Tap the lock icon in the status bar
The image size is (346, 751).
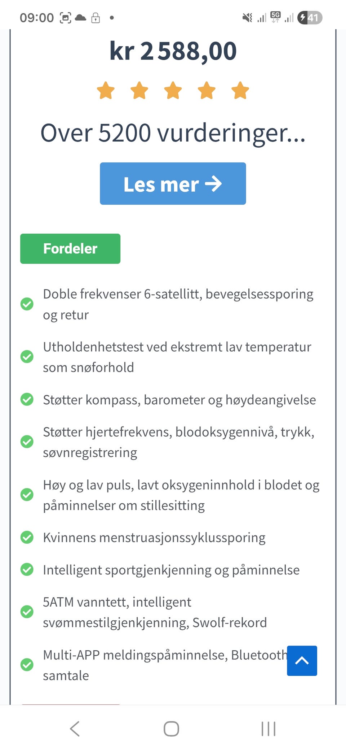pos(96,17)
